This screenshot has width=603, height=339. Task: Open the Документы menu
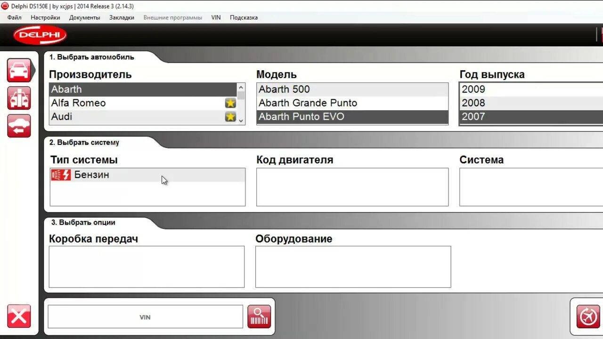(85, 17)
